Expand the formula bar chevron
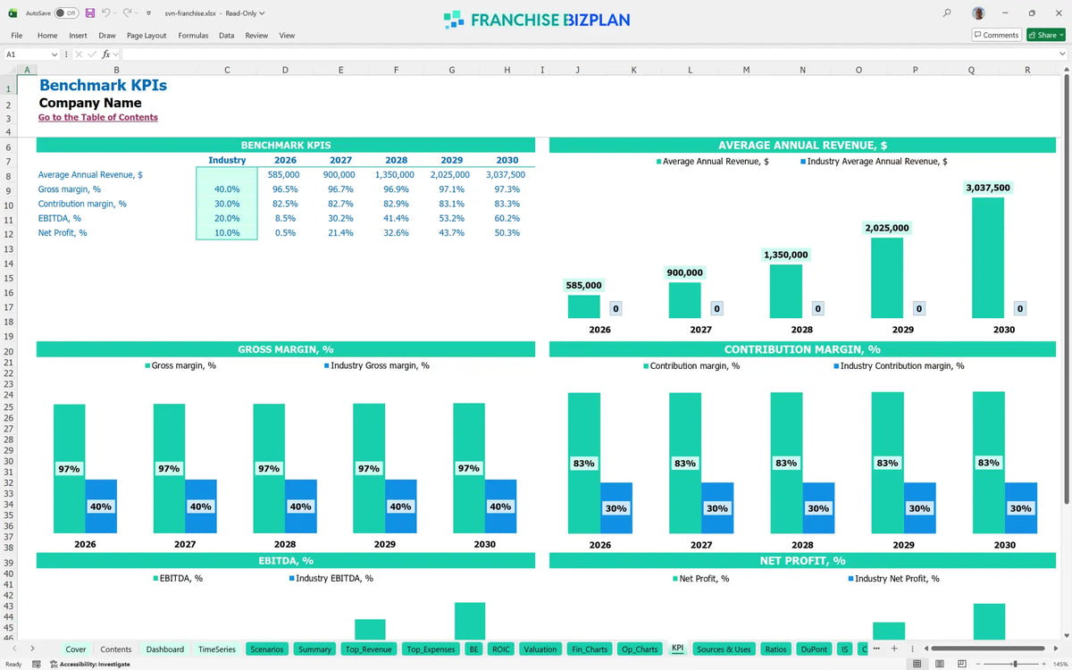This screenshot has width=1072, height=670. (x=1062, y=54)
